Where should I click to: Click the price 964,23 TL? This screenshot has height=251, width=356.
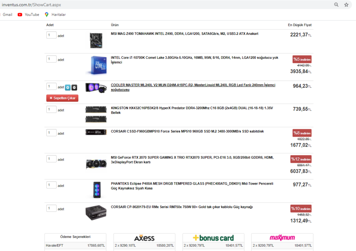(x=302, y=86)
